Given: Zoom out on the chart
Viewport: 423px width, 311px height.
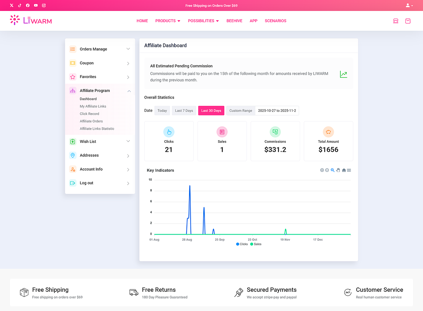Looking at the screenshot, I should pos(327,170).
